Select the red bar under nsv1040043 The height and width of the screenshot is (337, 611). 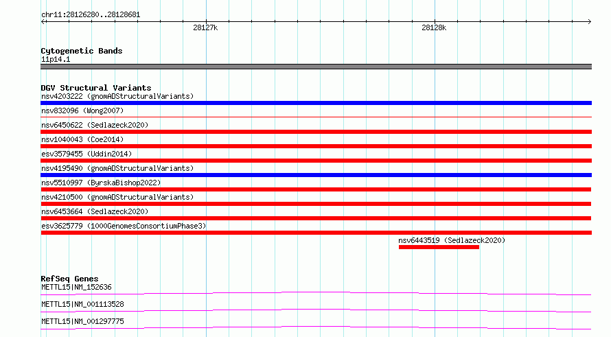[316, 146]
